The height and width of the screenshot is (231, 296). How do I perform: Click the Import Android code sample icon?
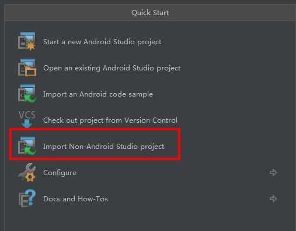click(x=27, y=94)
